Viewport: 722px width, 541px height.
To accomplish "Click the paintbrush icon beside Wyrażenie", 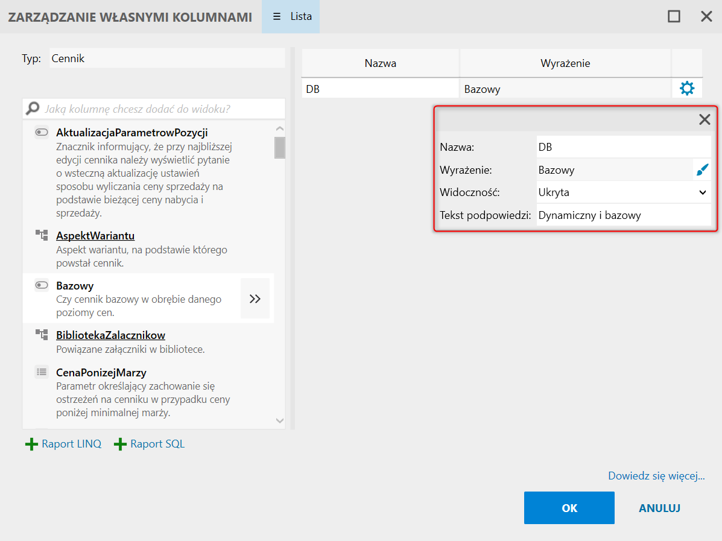I will point(702,170).
